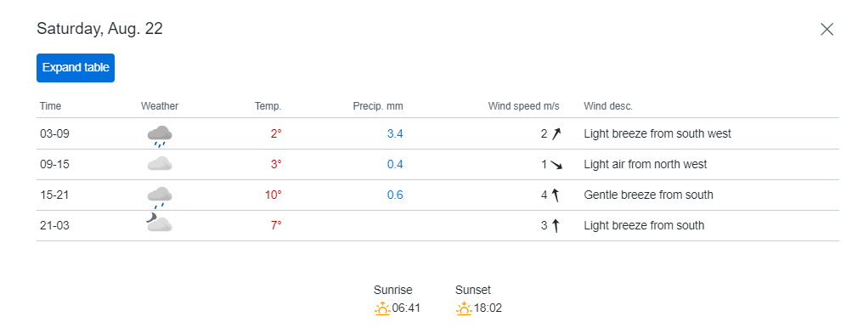Click the Time column header
The width and height of the screenshot is (863, 328).
[x=51, y=105]
